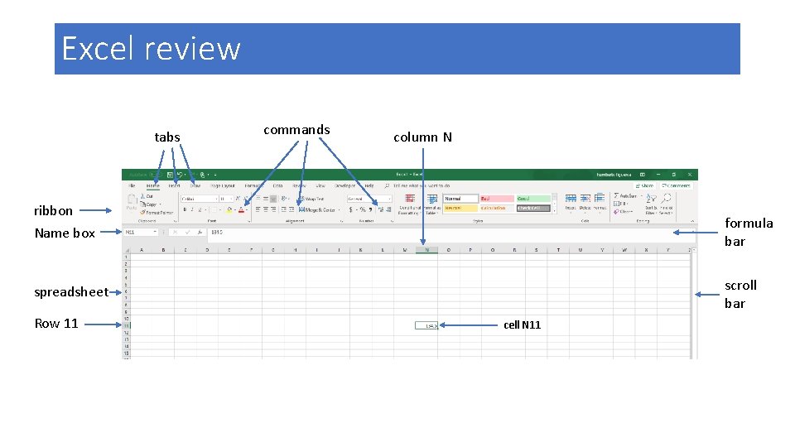
Task: Click the AutoSum sigma command
Action: point(624,196)
